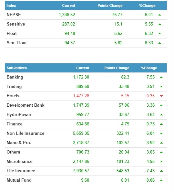Click the up arrow in HydroPower row
173x192 pixels.
coord(161,115)
